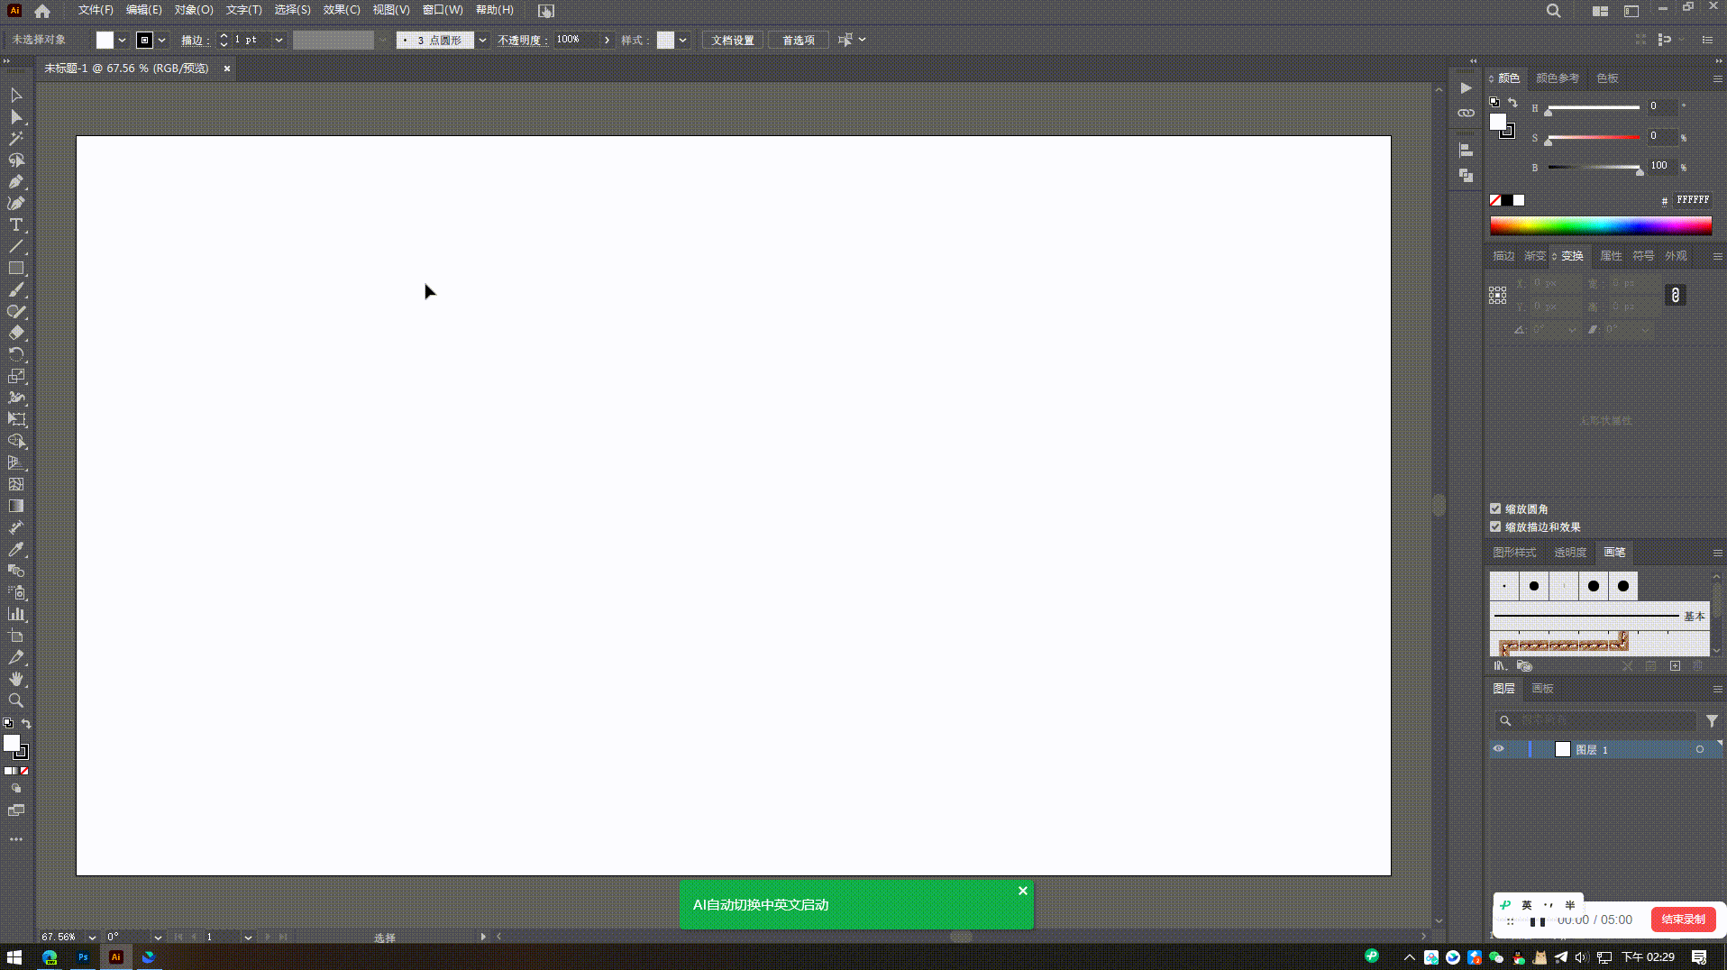Select the Lasso tool
This screenshot has height=970, width=1727.
coord(16,160)
